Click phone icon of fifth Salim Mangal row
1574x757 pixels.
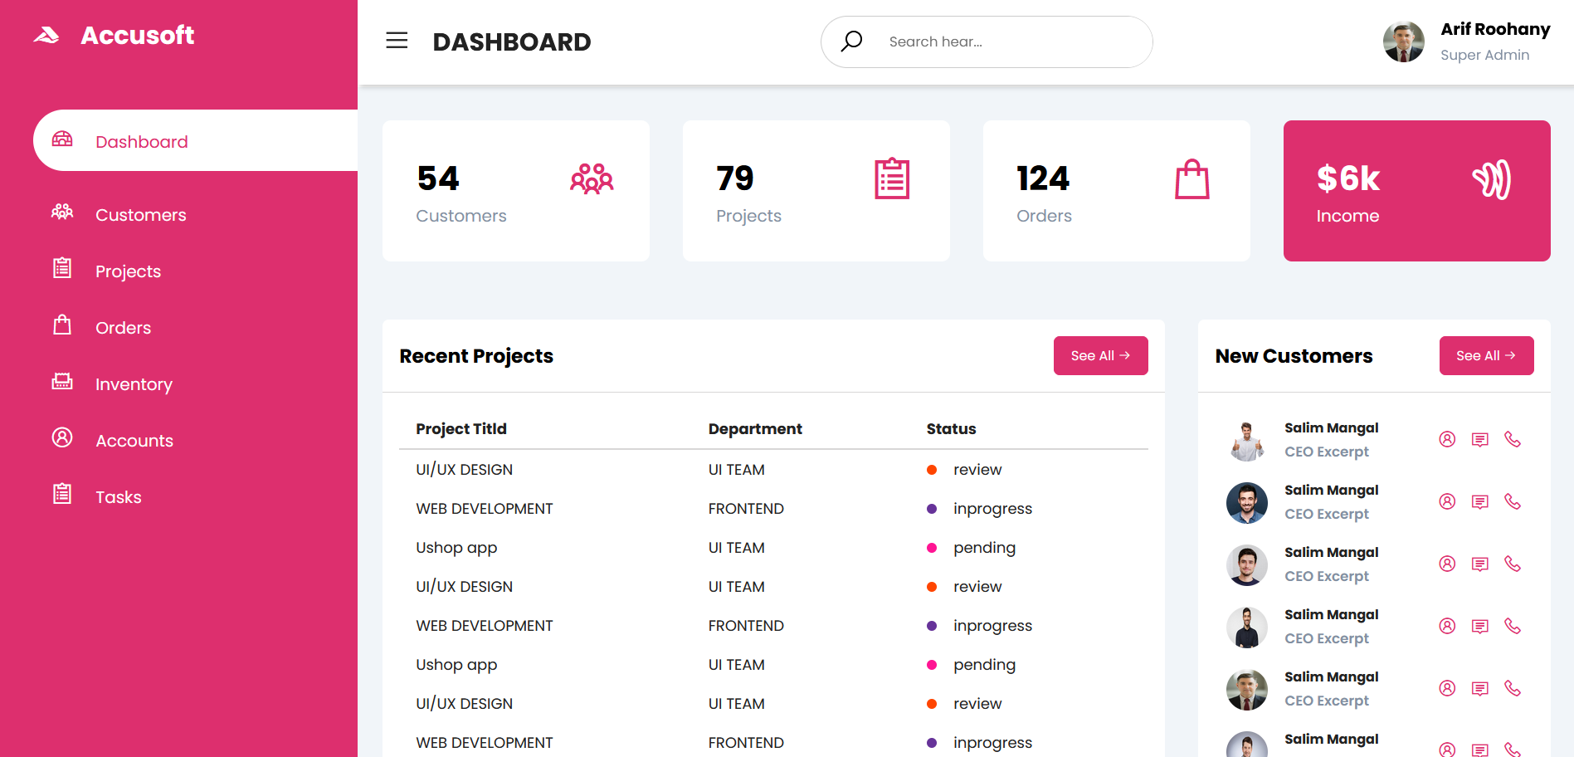[x=1513, y=688]
